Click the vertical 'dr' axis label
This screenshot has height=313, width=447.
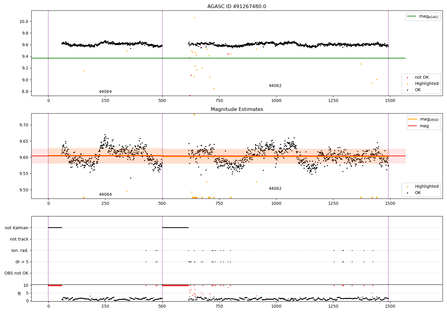point(19,293)
